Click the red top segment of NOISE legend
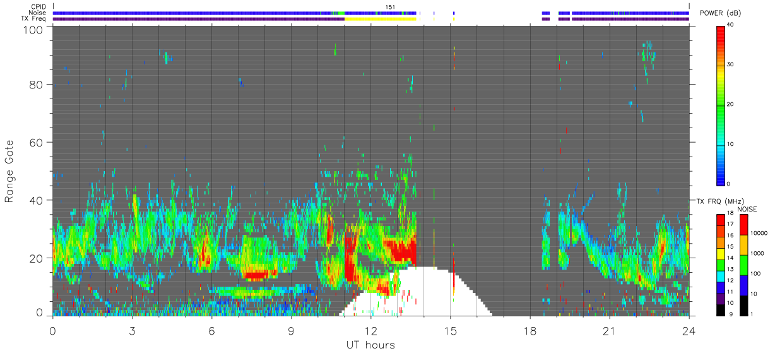The image size is (775, 358). [x=743, y=224]
